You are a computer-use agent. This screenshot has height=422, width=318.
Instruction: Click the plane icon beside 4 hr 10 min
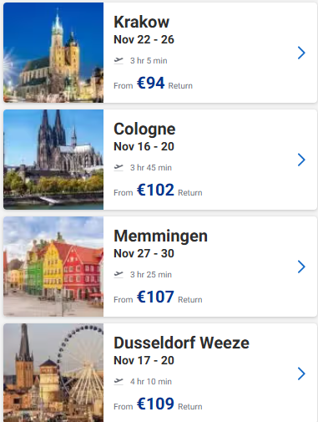(x=119, y=381)
